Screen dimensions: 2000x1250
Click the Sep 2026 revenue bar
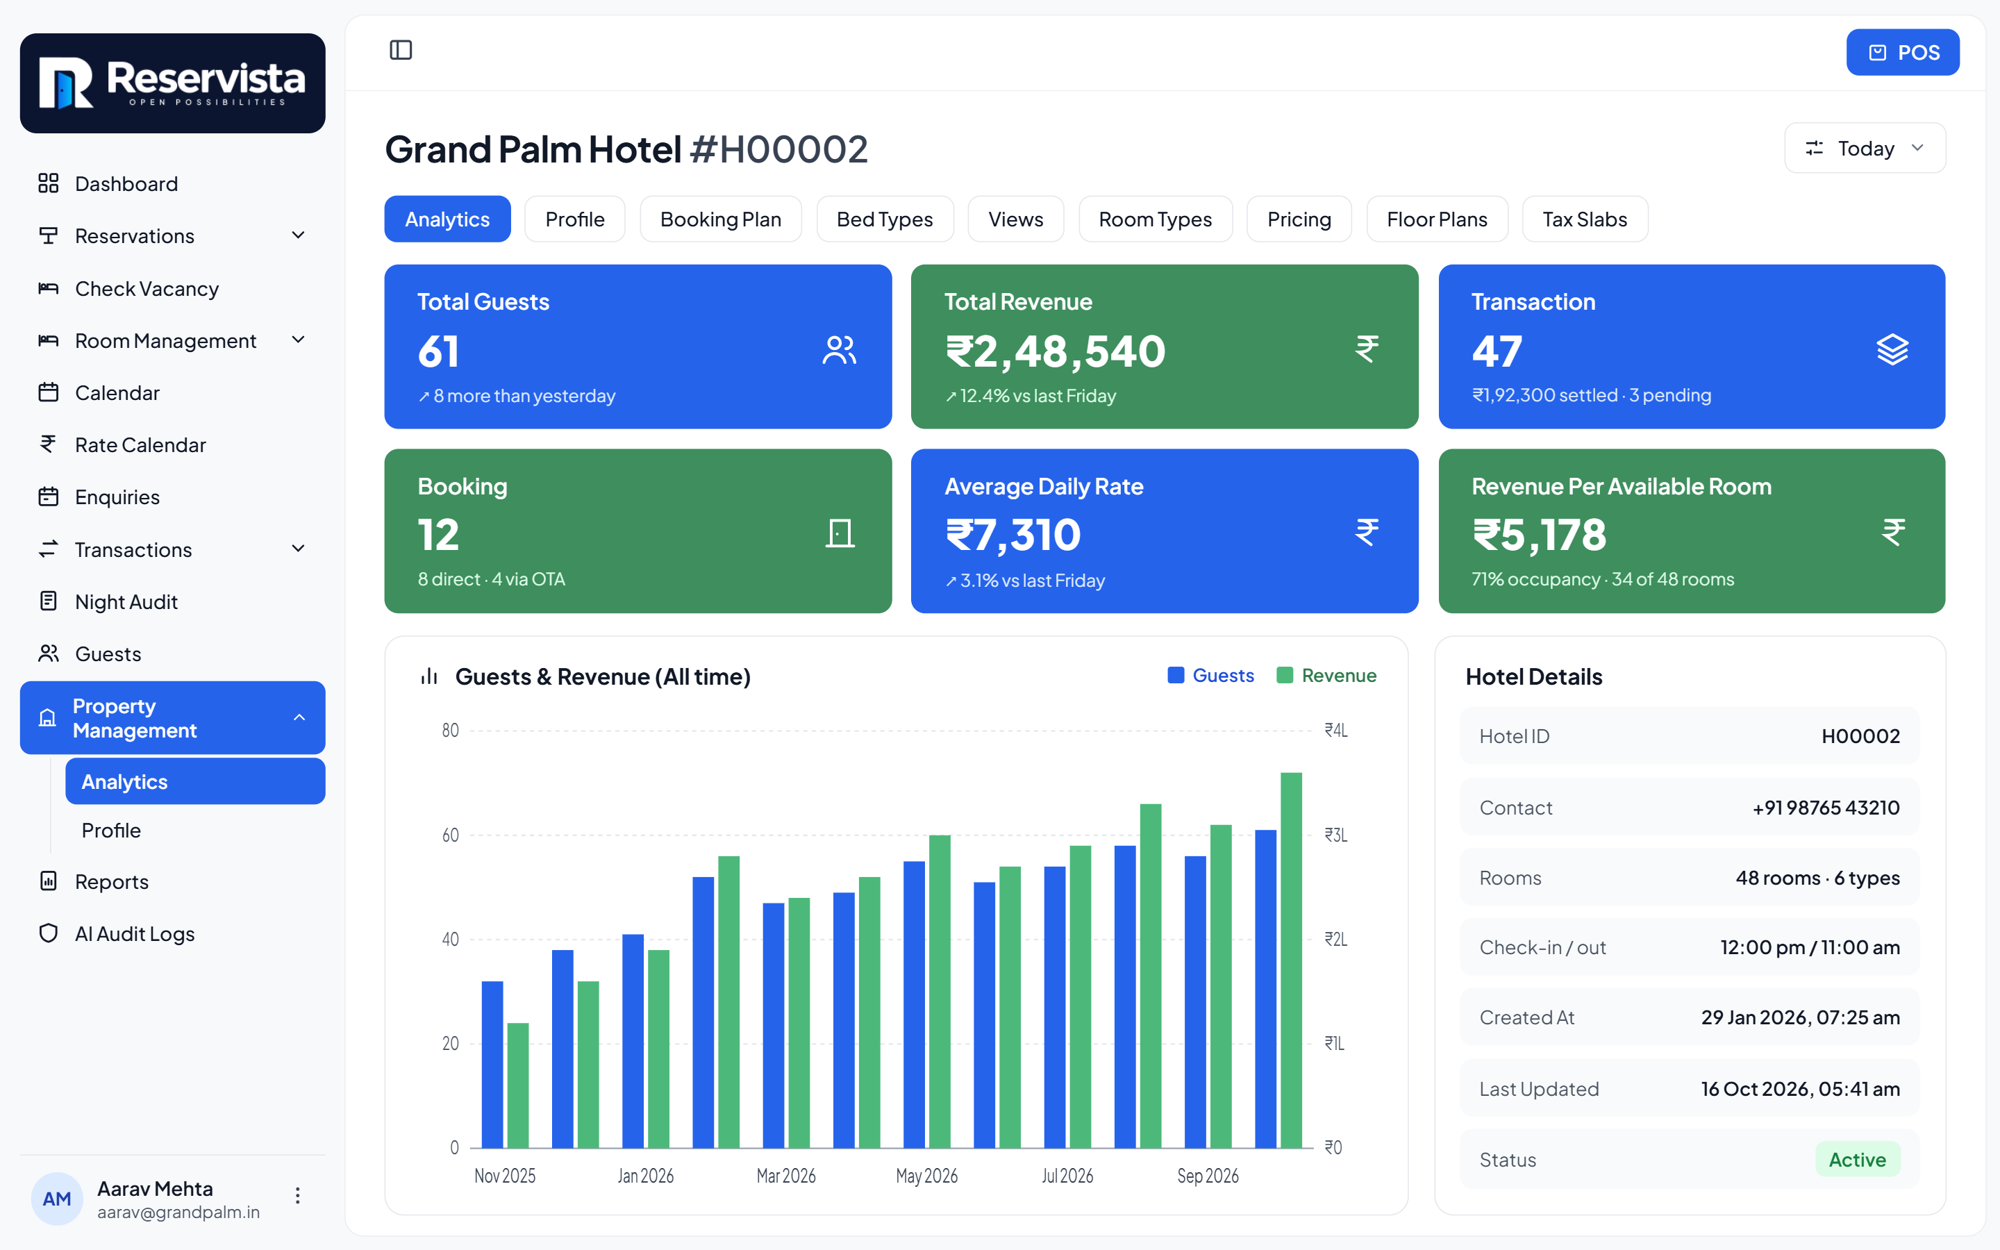[1221, 986]
